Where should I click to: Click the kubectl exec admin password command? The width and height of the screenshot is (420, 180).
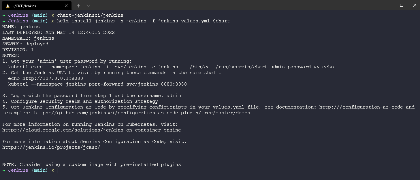pyautogui.click(x=171, y=67)
